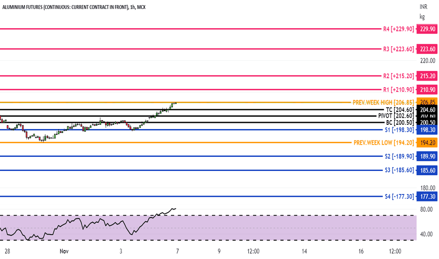Click the 223.60 pink price tag
This screenshot has height=259, width=439.
(427, 49)
